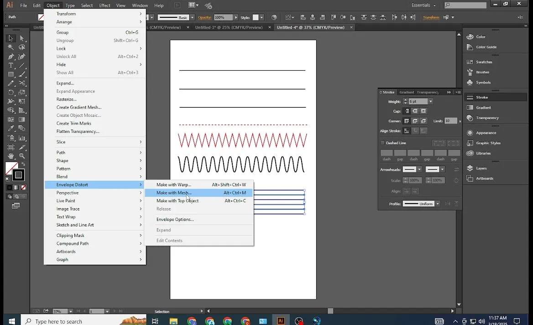Select the Zoom magnifier tool
The height and width of the screenshot is (325, 533).
click(x=22, y=156)
